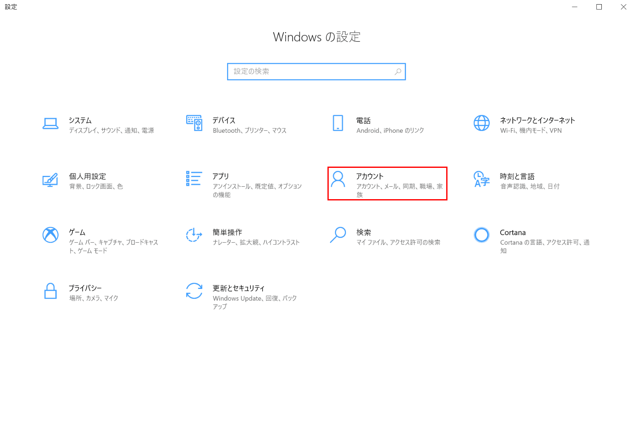Click '背景、ロック画面、色' description
Screen dimensions: 634x428
pyautogui.click(x=96, y=186)
